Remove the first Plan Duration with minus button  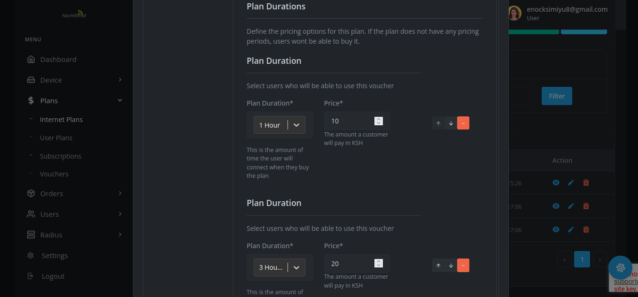click(x=463, y=122)
